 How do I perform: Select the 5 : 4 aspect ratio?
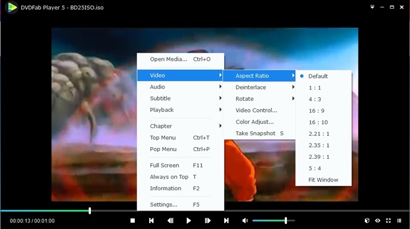click(x=323, y=168)
